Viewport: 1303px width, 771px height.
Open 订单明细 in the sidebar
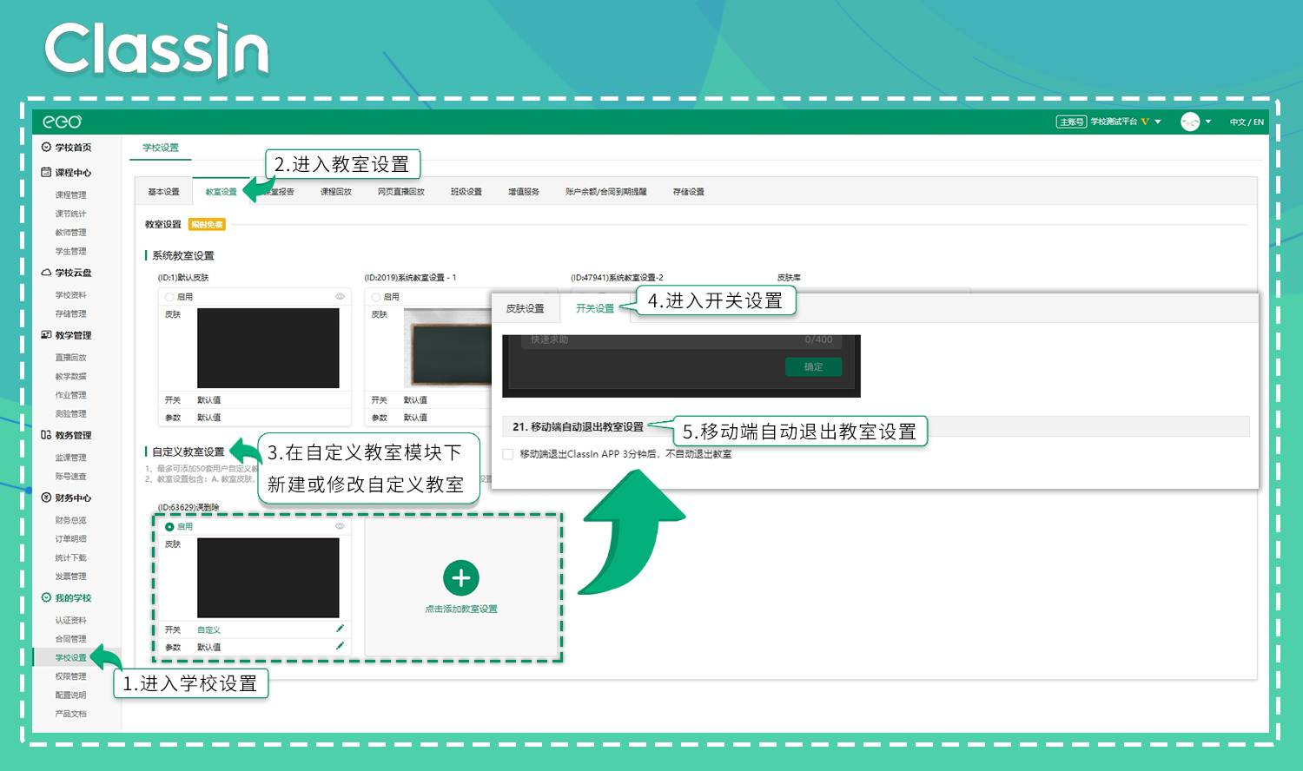tap(71, 539)
